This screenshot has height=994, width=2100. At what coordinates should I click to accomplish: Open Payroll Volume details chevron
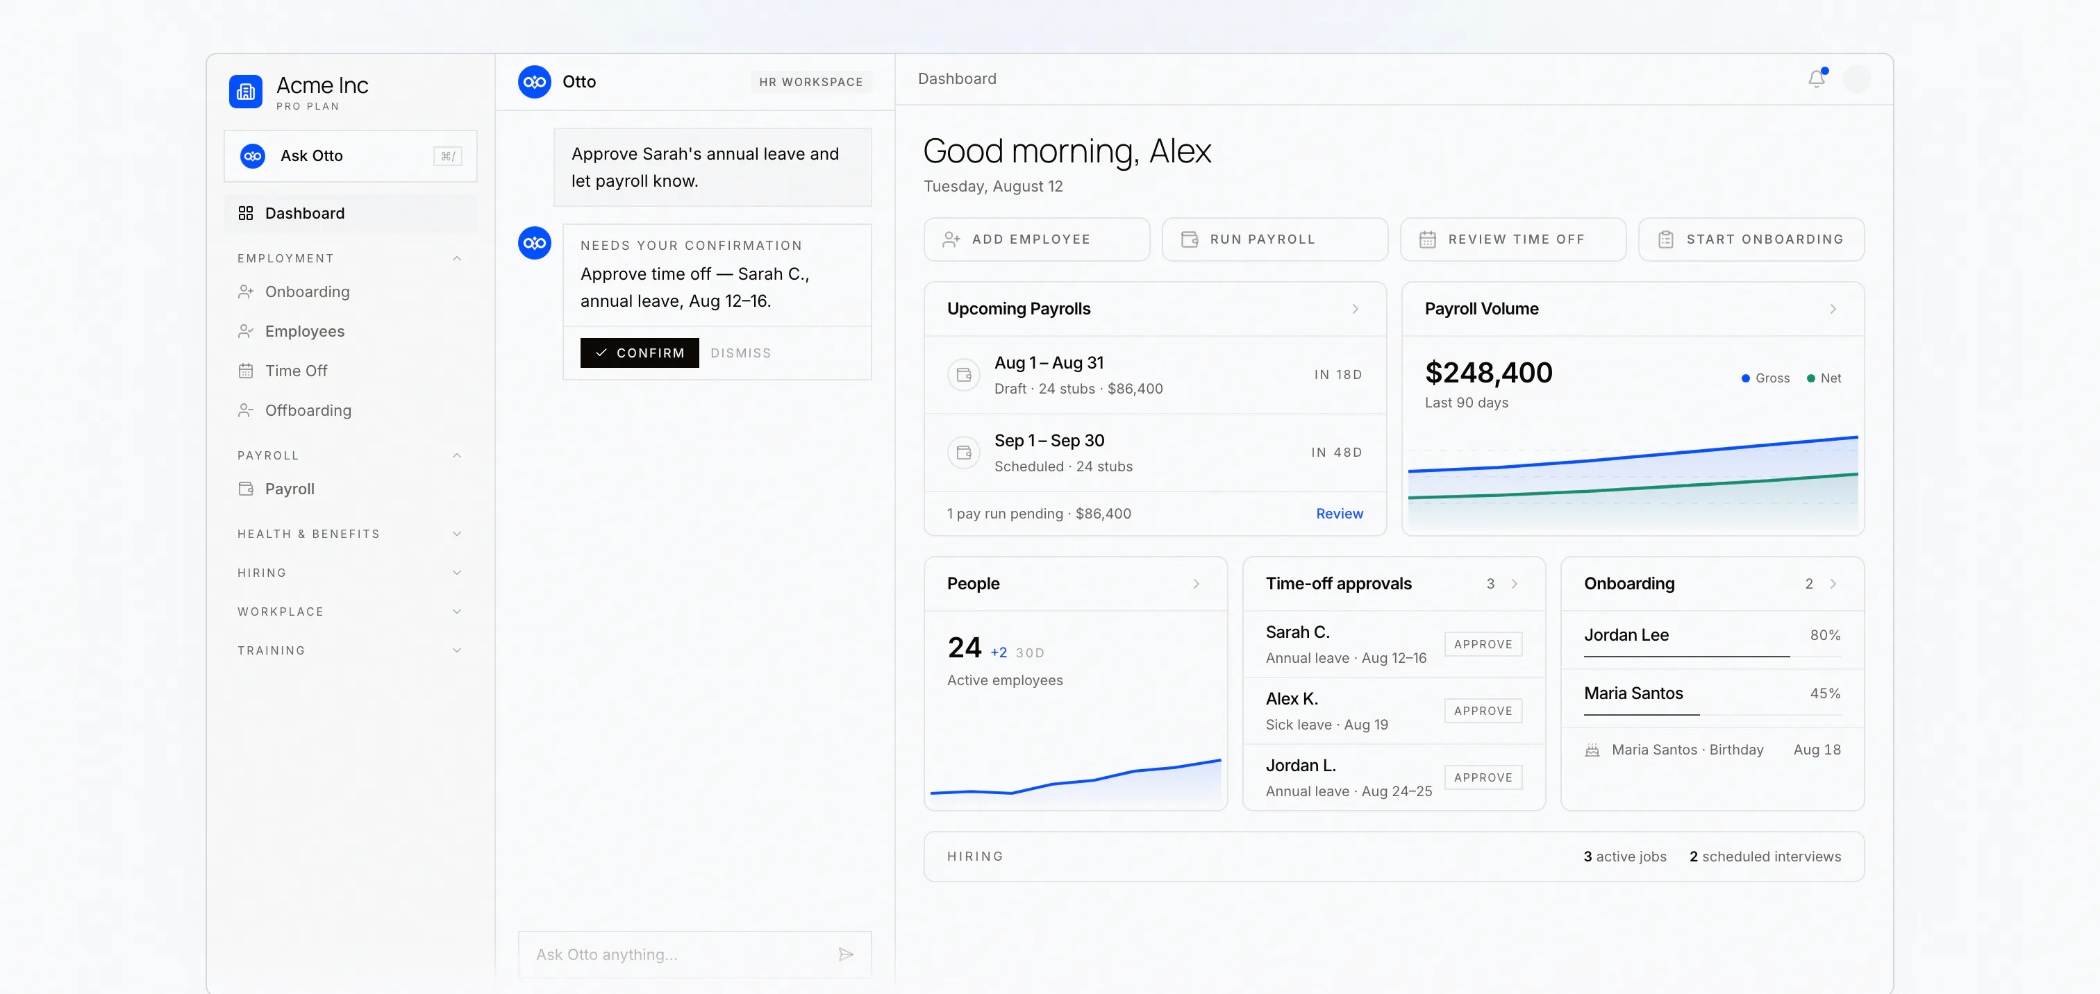tap(1833, 309)
